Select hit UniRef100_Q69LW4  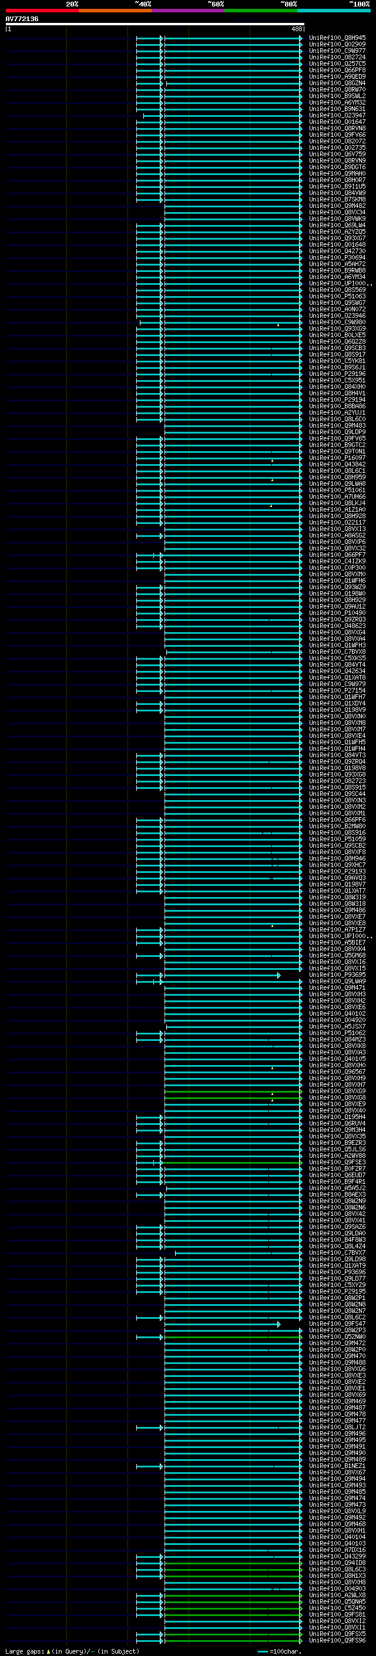[x=337, y=225]
